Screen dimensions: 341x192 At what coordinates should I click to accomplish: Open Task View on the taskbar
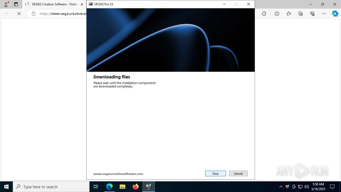96,187
